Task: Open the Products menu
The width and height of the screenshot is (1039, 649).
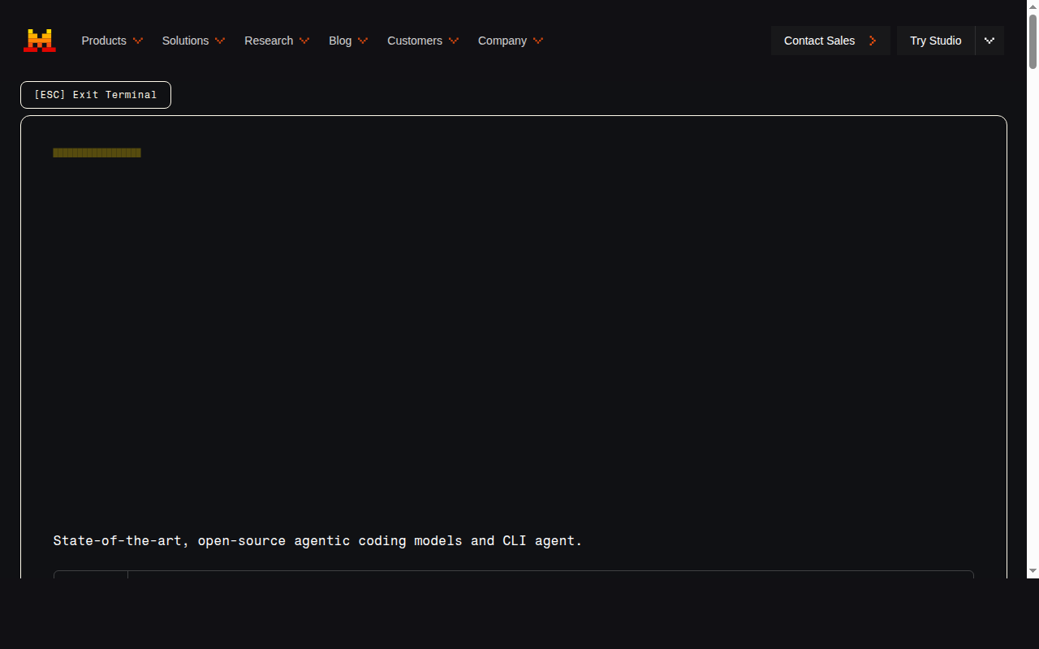Action: click(x=112, y=41)
